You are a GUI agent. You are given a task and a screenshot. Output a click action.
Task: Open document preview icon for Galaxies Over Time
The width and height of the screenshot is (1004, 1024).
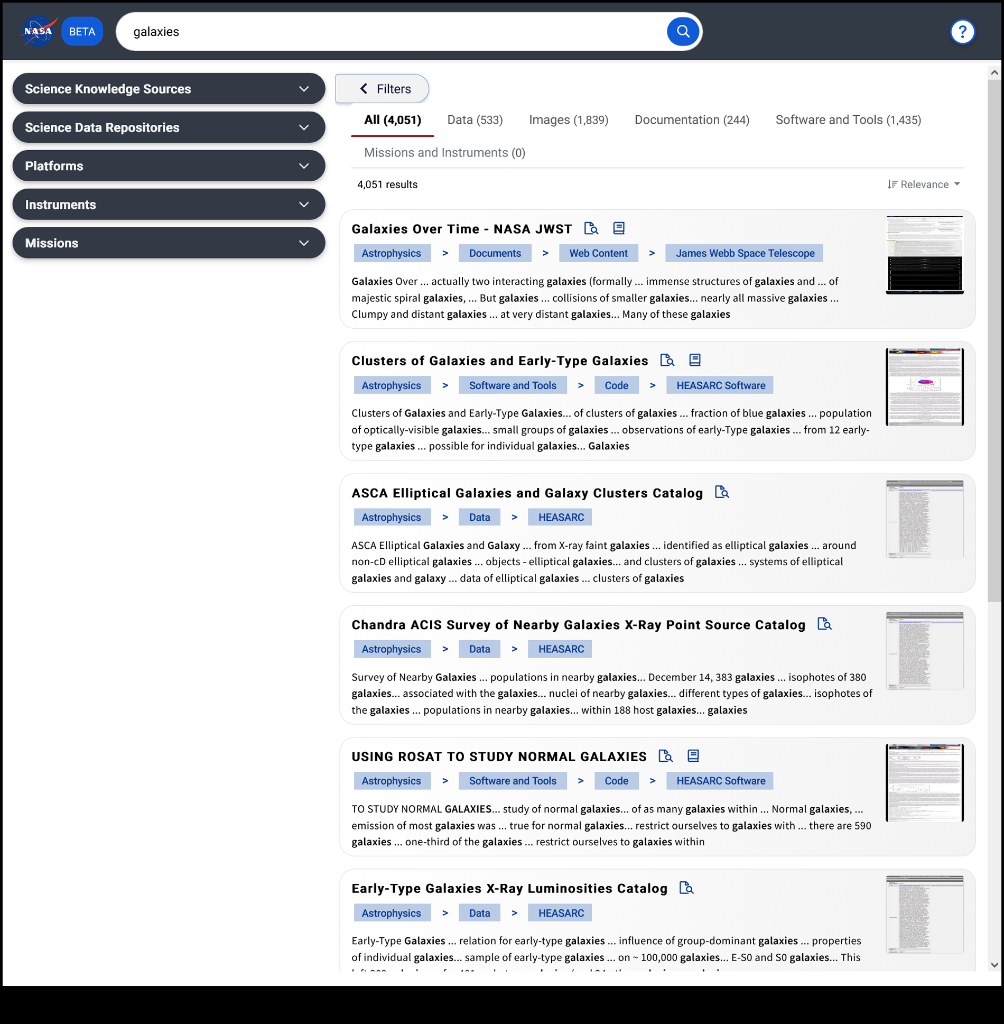tap(591, 228)
